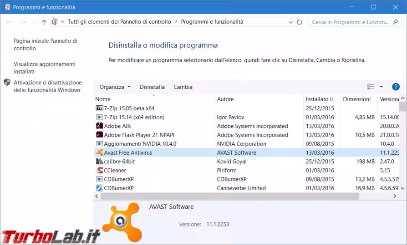Click the CDBurnerXP icon in the Canneverbe Limited row
The width and height of the screenshot is (407, 245).
tap(99, 188)
